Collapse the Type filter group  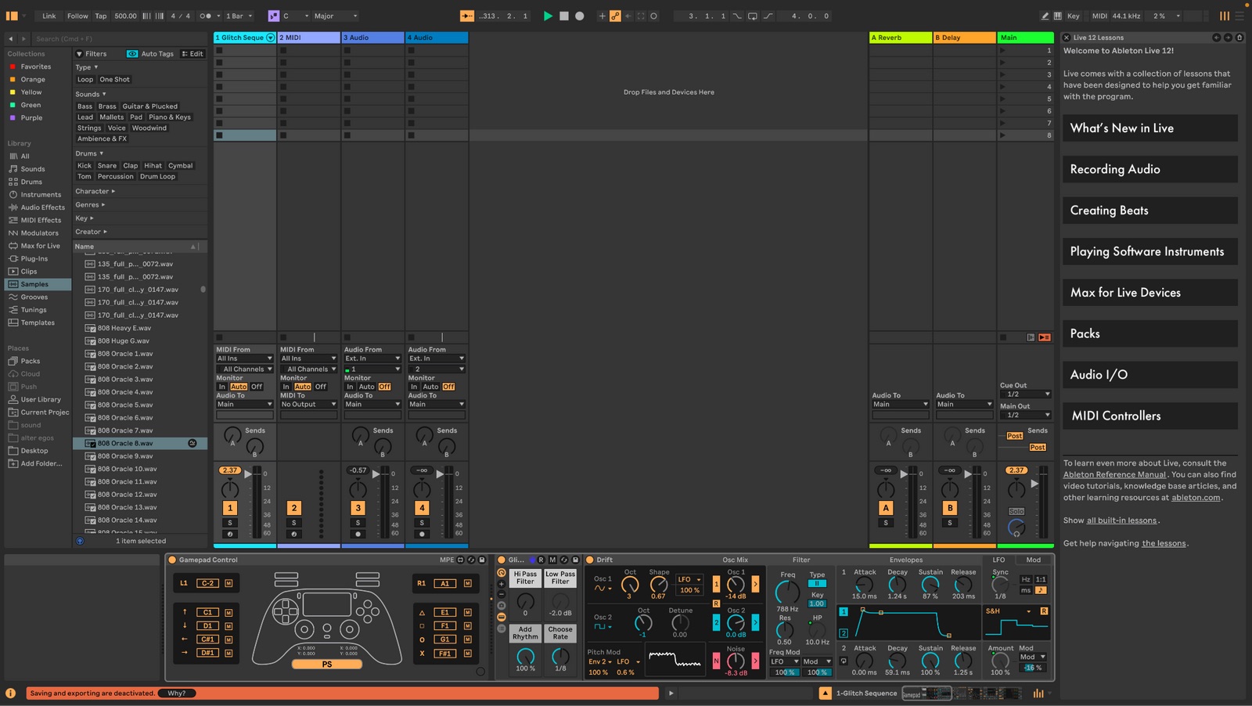point(87,67)
